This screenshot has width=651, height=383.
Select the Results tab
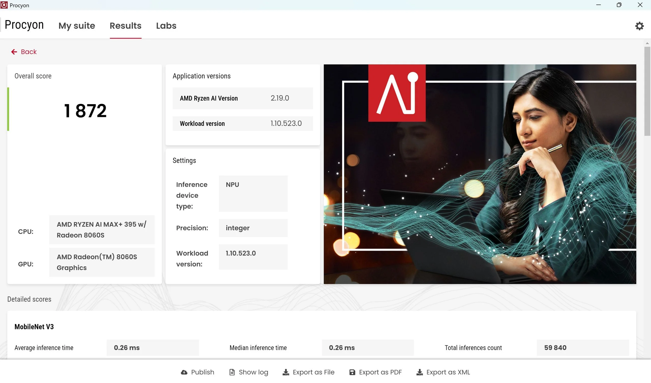coord(126,26)
